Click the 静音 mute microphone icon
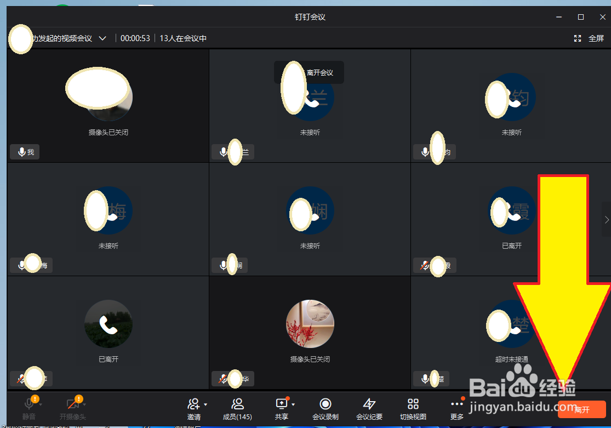Screen dimensions: 611x428 pyautogui.click(x=29, y=403)
